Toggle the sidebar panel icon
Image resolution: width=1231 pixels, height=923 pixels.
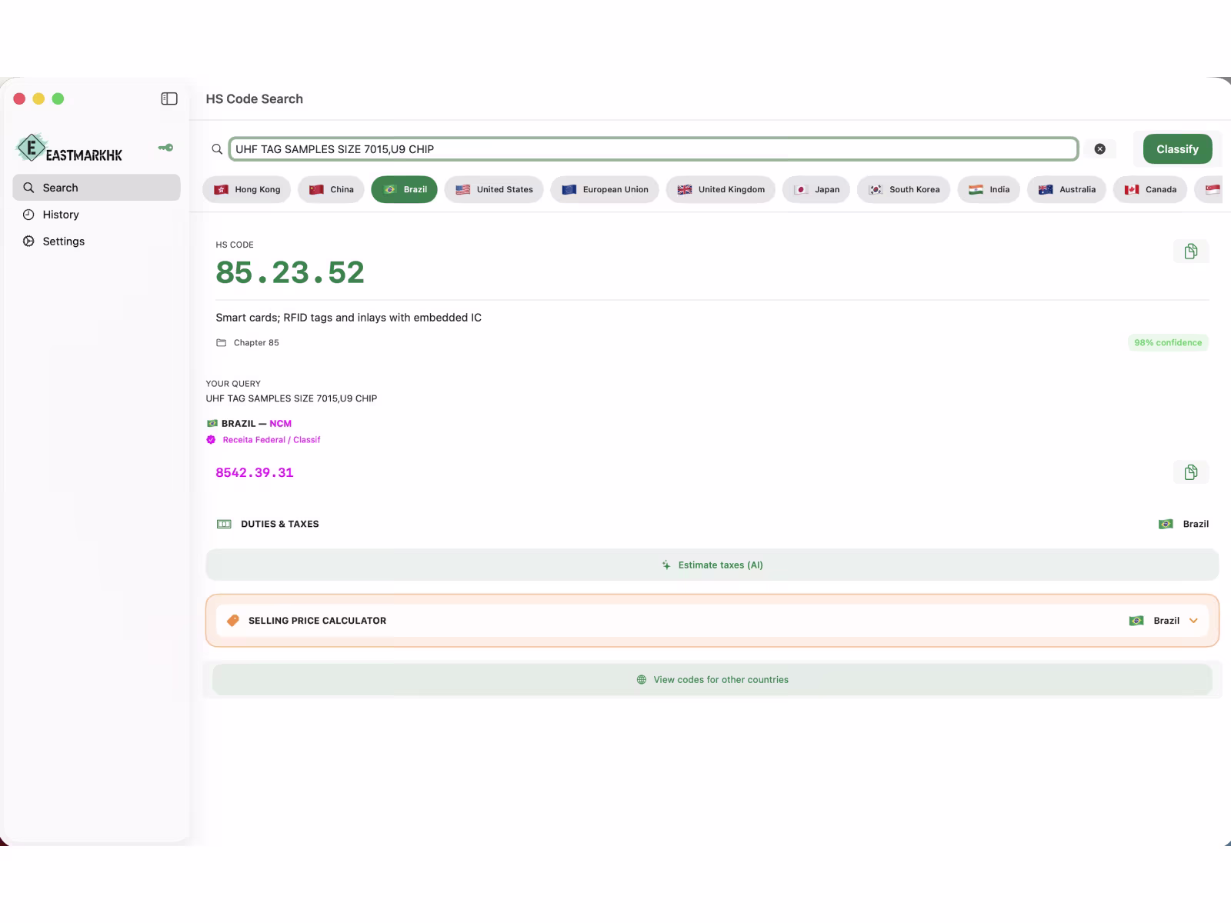(169, 98)
